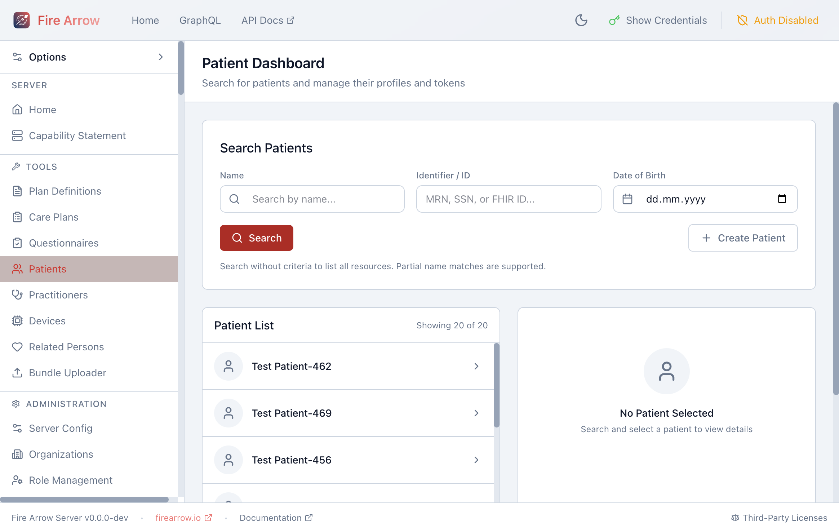The image size is (839, 532).
Task: Click the Devices icon in Tools section
Action: tap(17, 321)
